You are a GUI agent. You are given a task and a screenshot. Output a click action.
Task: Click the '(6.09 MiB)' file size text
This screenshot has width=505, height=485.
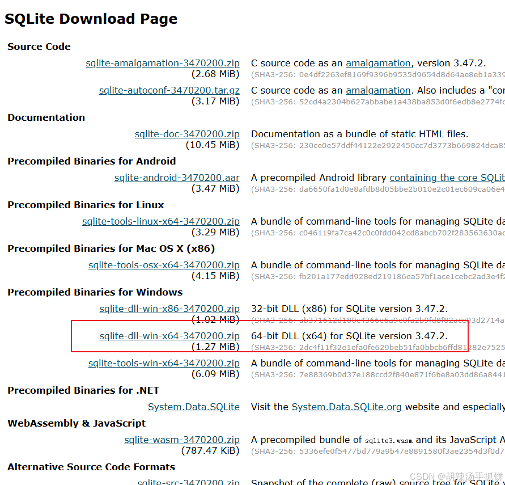[x=215, y=374]
